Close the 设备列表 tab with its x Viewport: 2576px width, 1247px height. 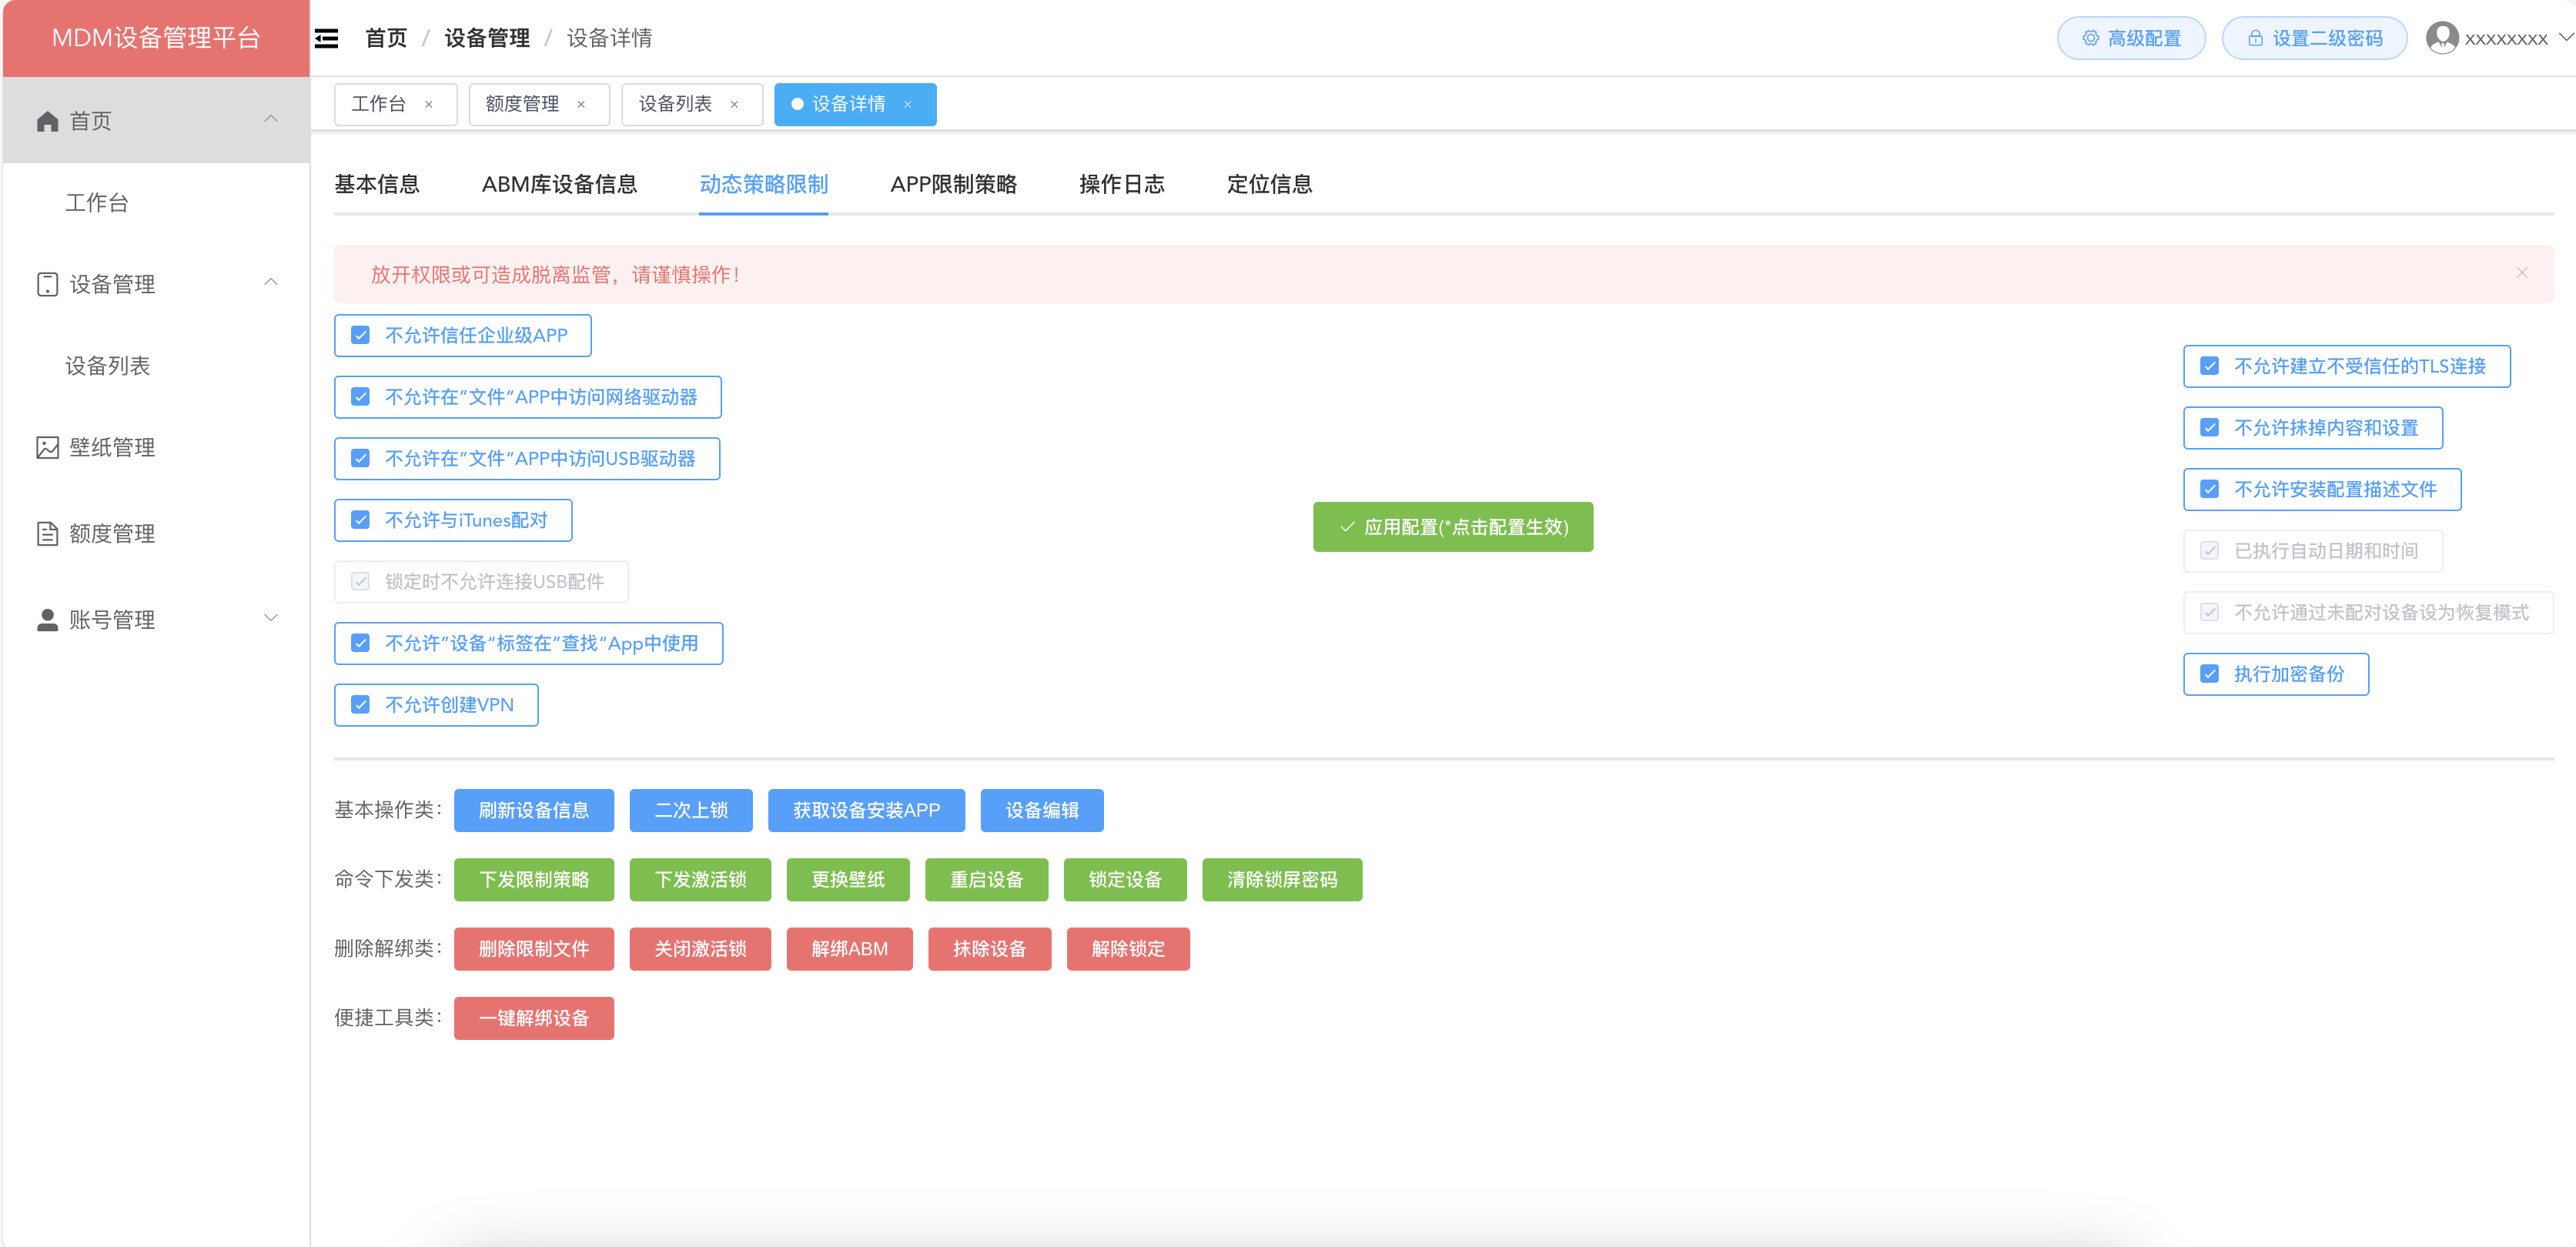tap(734, 104)
